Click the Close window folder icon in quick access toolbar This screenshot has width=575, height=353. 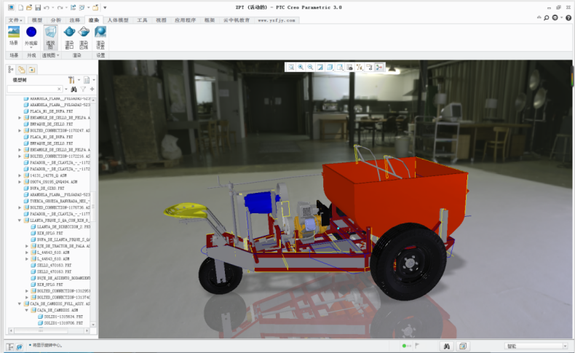(x=95, y=7)
